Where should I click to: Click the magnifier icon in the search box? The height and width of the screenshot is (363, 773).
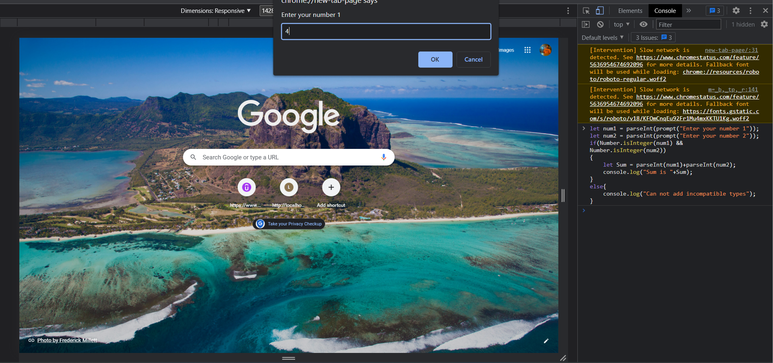click(193, 157)
